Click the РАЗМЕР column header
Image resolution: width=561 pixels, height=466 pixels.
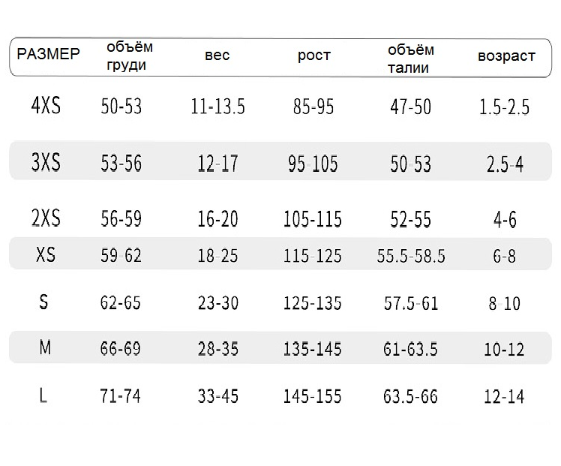point(48,54)
